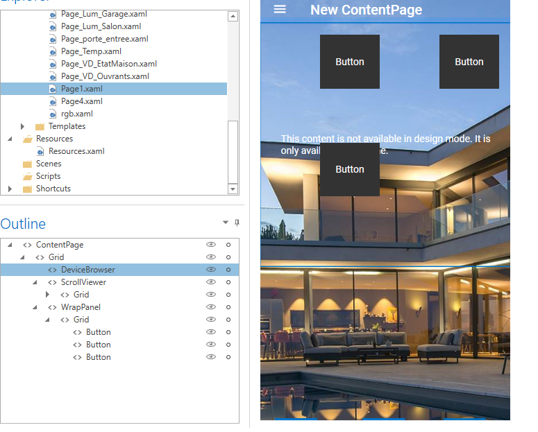
Task: Click the Page_Lum_Salon.xaml file icon
Action: click(x=53, y=27)
